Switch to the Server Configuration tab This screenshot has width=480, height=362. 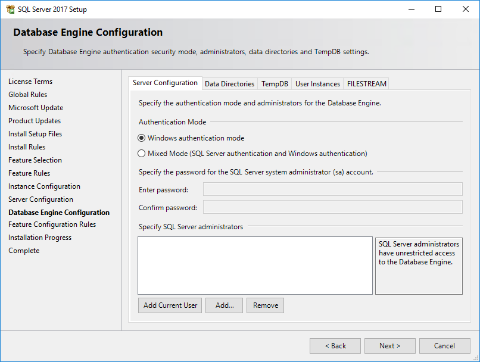[x=165, y=83]
